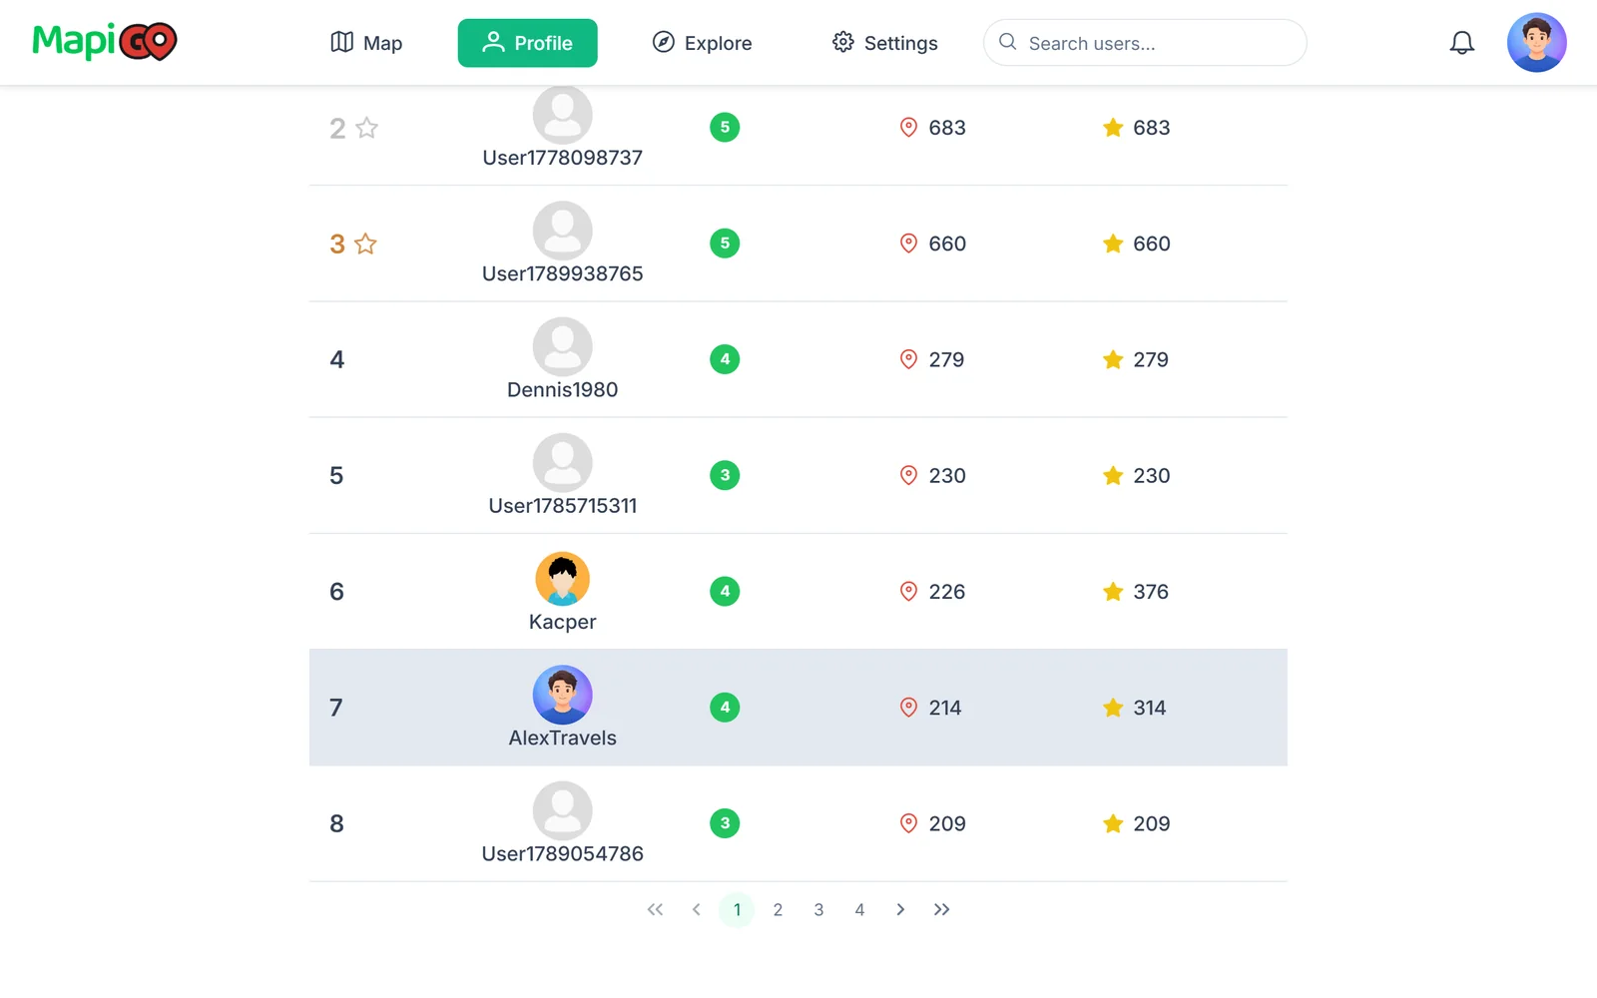Open Kacper's avatar picture
The image size is (1597, 998).
tap(563, 579)
